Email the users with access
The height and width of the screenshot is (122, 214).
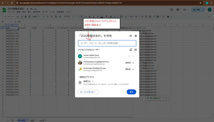(135, 50)
